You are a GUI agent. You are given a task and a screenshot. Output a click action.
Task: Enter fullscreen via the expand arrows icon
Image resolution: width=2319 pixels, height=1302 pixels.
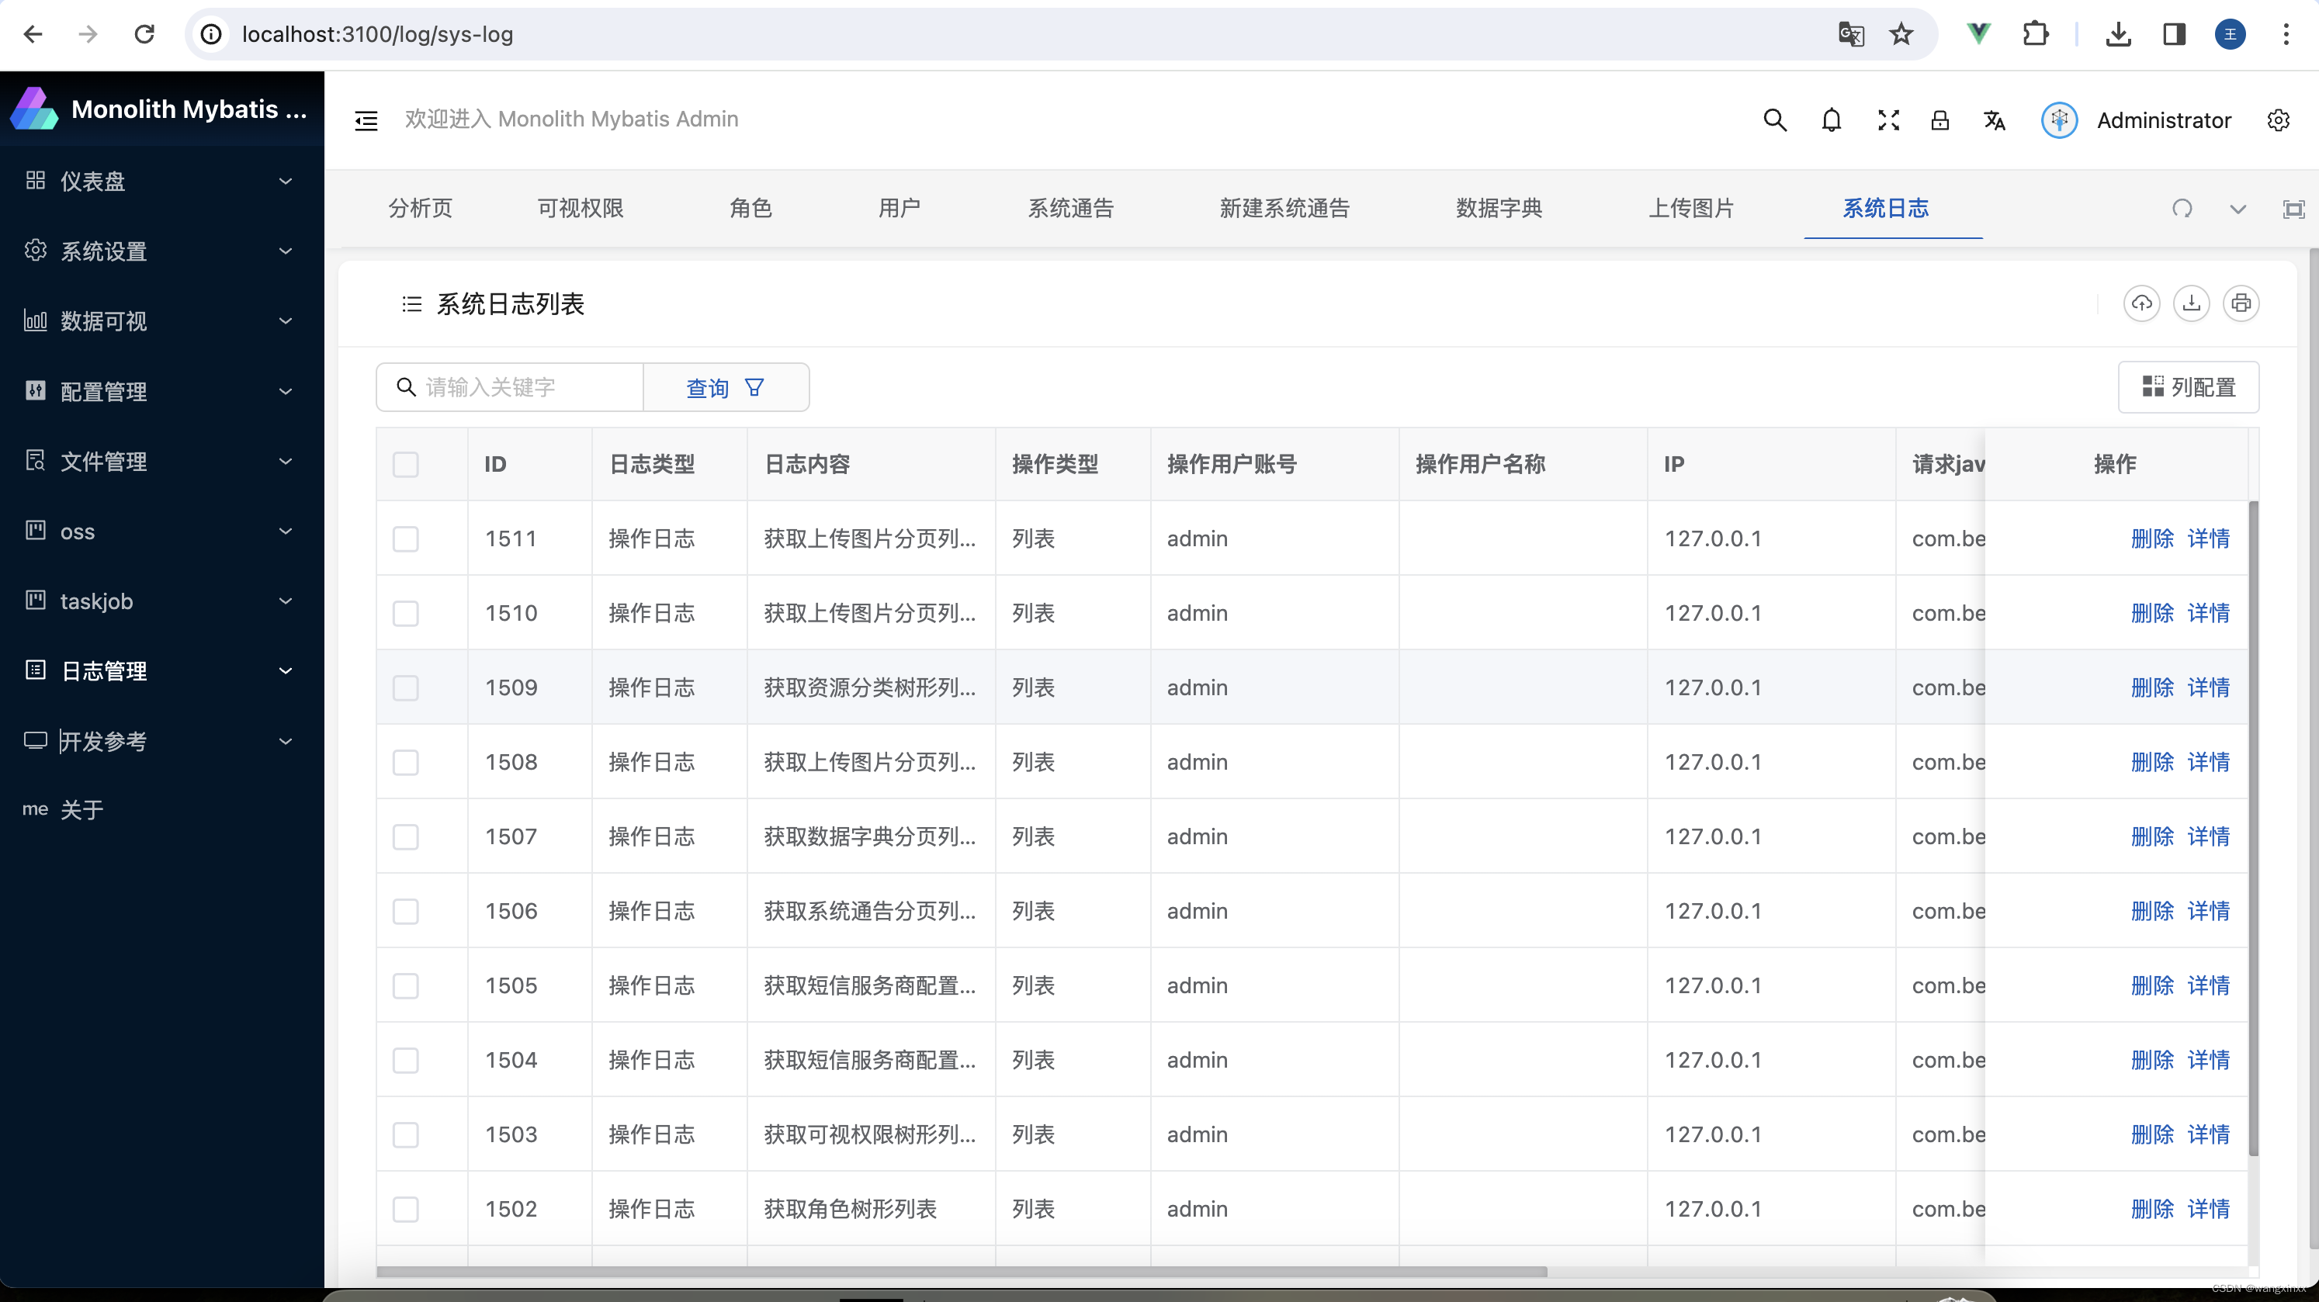point(1889,119)
